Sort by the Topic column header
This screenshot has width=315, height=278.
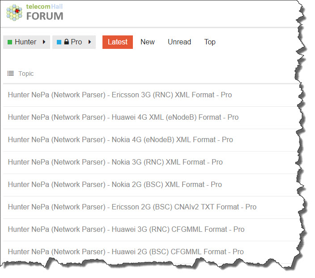click(26, 74)
